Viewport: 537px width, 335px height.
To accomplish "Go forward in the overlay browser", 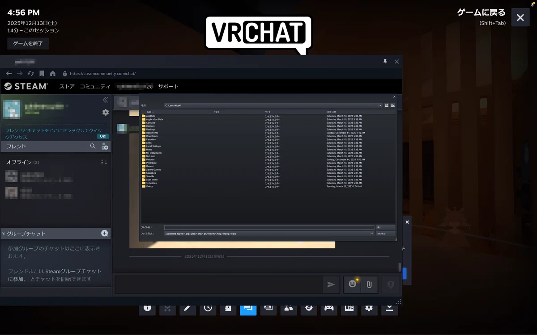I will (20, 73).
